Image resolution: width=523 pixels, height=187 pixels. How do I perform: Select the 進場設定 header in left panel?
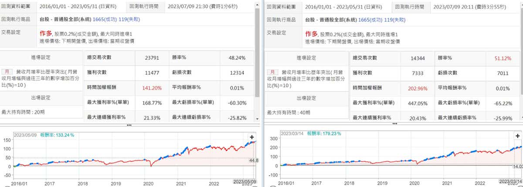coord(42,57)
